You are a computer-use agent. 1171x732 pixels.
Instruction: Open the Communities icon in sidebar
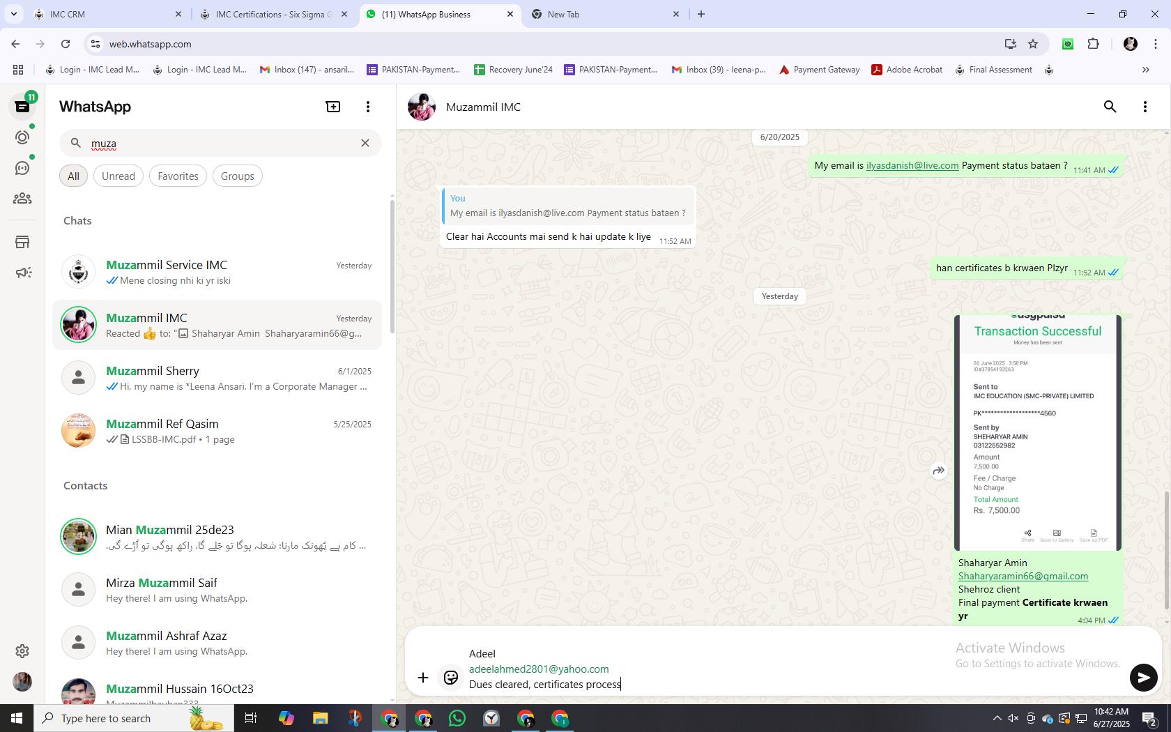pos(22,199)
